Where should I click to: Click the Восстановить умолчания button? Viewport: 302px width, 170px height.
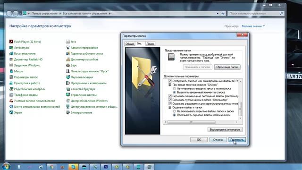(225, 130)
